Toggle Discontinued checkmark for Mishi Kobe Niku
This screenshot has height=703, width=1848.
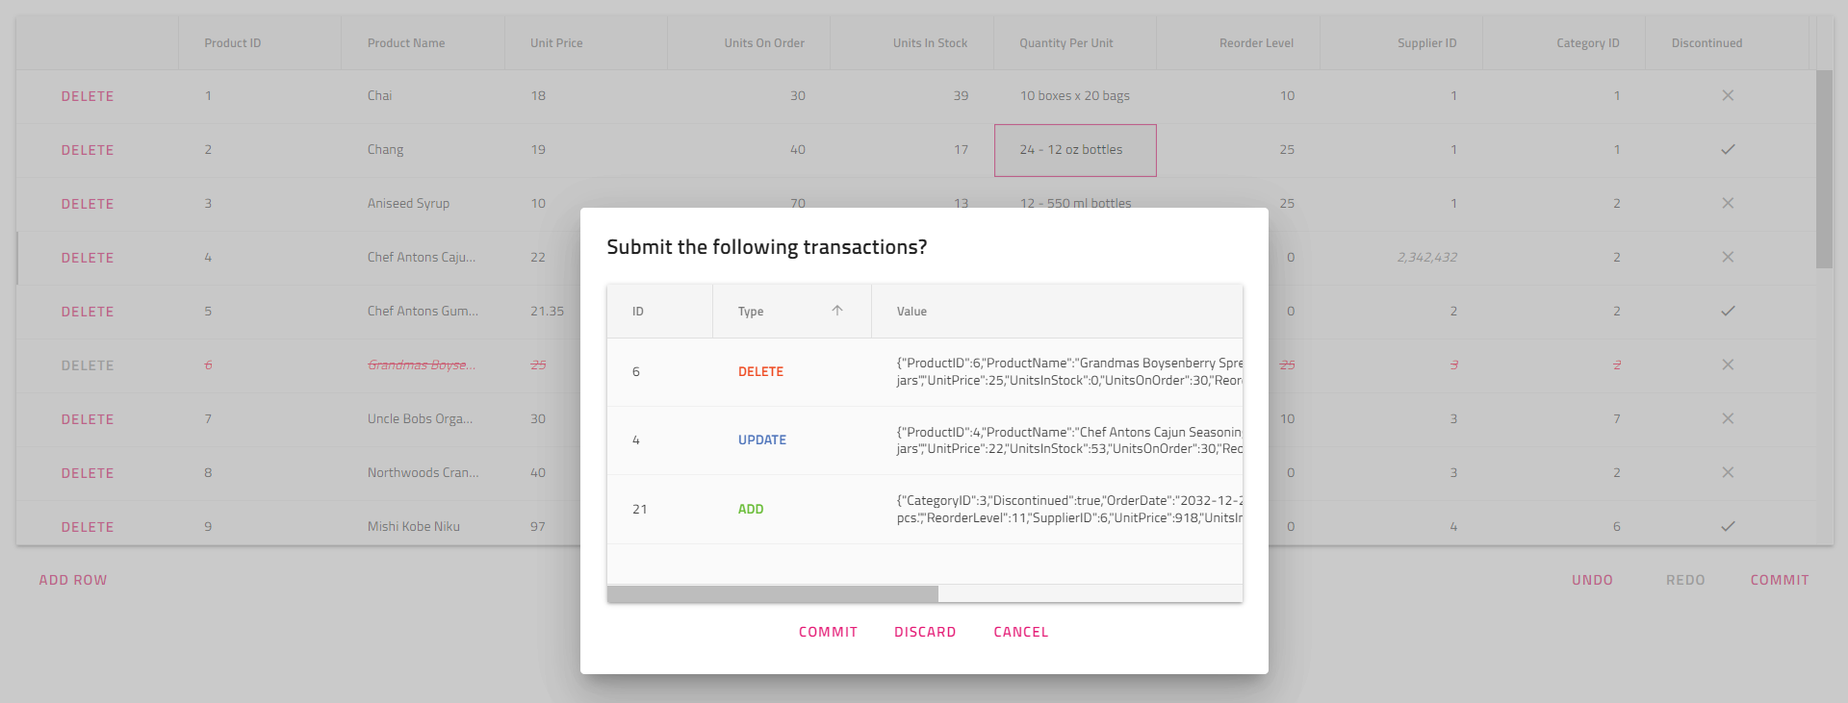click(x=1728, y=526)
